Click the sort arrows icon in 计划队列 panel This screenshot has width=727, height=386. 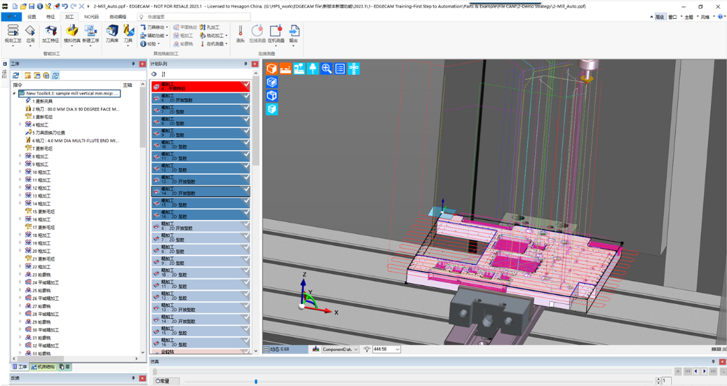[x=164, y=74]
